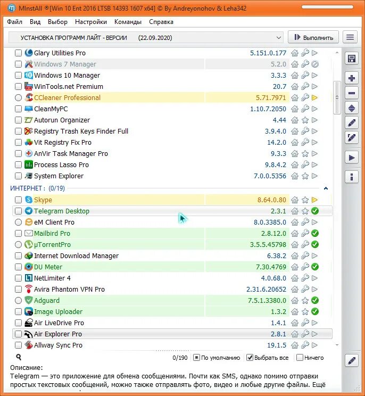Click the info icon in right sidebar

tap(352, 177)
